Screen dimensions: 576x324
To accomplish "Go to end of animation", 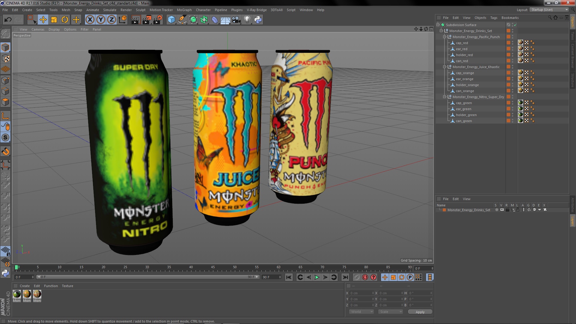I will [x=345, y=277].
